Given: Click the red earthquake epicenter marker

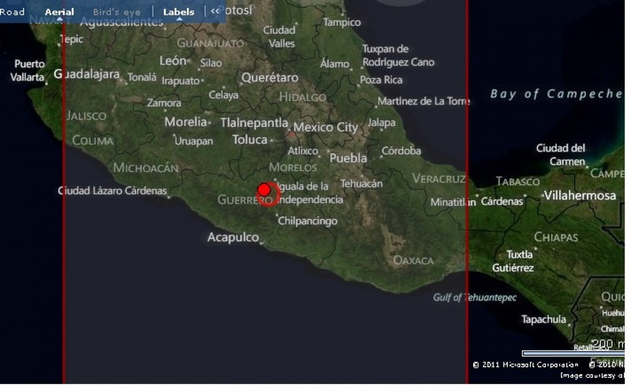Looking at the screenshot, I should (x=264, y=190).
